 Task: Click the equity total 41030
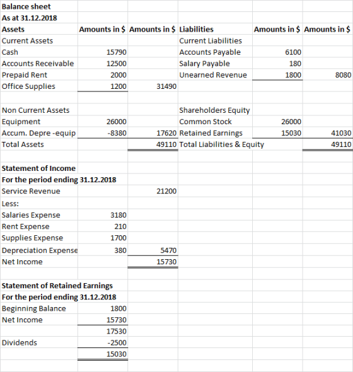341,133
